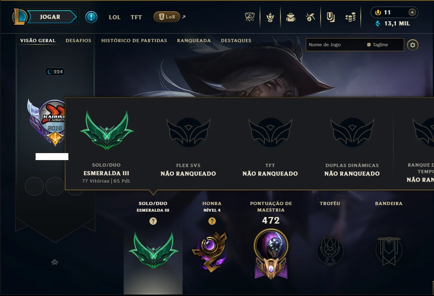
Task: Open the champion mastery emblem icon
Action: point(271,253)
